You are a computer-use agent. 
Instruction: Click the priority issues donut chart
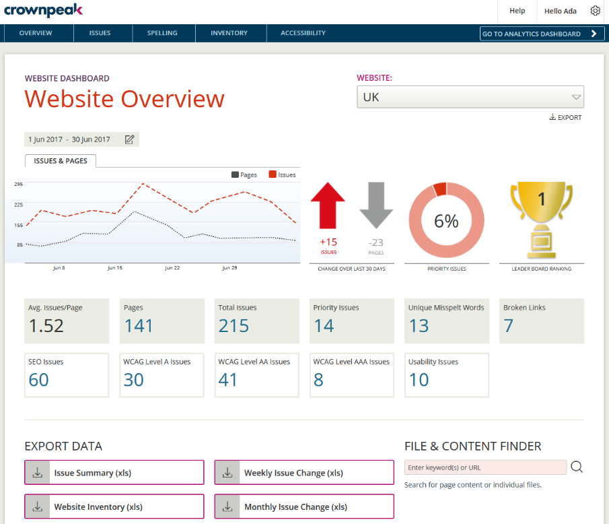445,220
